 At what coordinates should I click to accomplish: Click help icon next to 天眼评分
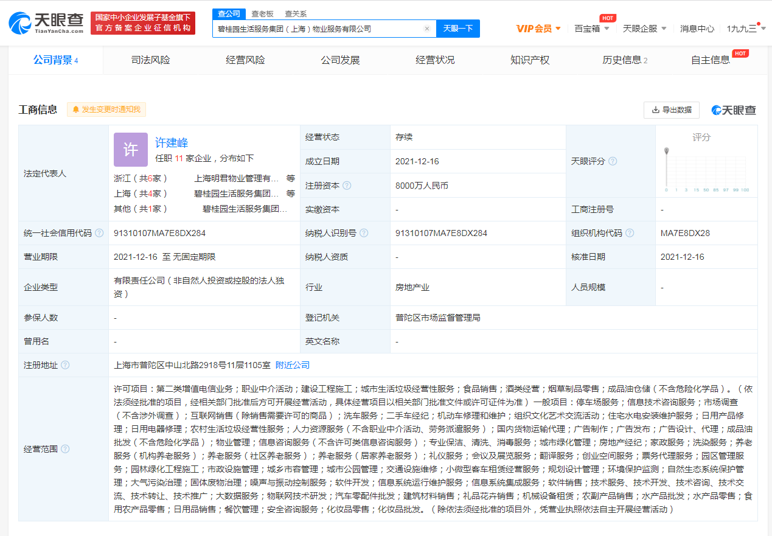click(x=613, y=161)
